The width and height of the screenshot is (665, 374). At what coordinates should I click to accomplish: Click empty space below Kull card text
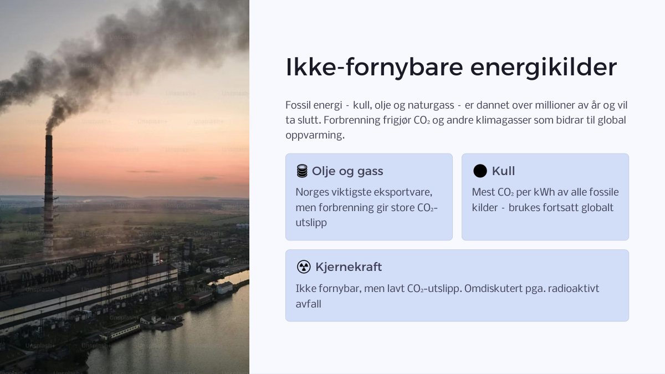pyautogui.click(x=545, y=227)
